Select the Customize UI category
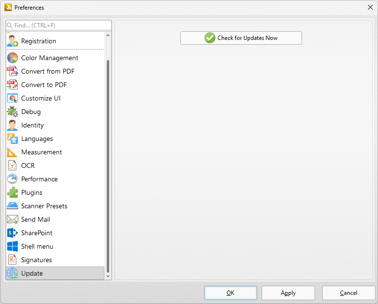The width and height of the screenshot is (378, 304). 55,98
